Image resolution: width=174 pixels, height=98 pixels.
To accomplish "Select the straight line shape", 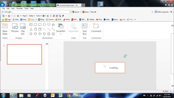I will pyautogui.click(x=44, y=29).
